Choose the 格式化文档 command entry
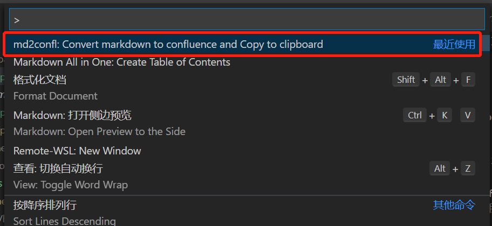The height and width of the screenshot is (226, 492). (40, 80)
